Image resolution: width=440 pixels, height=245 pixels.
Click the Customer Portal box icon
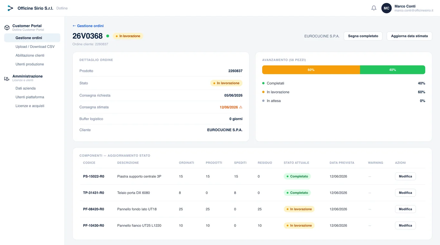(7, 28)
